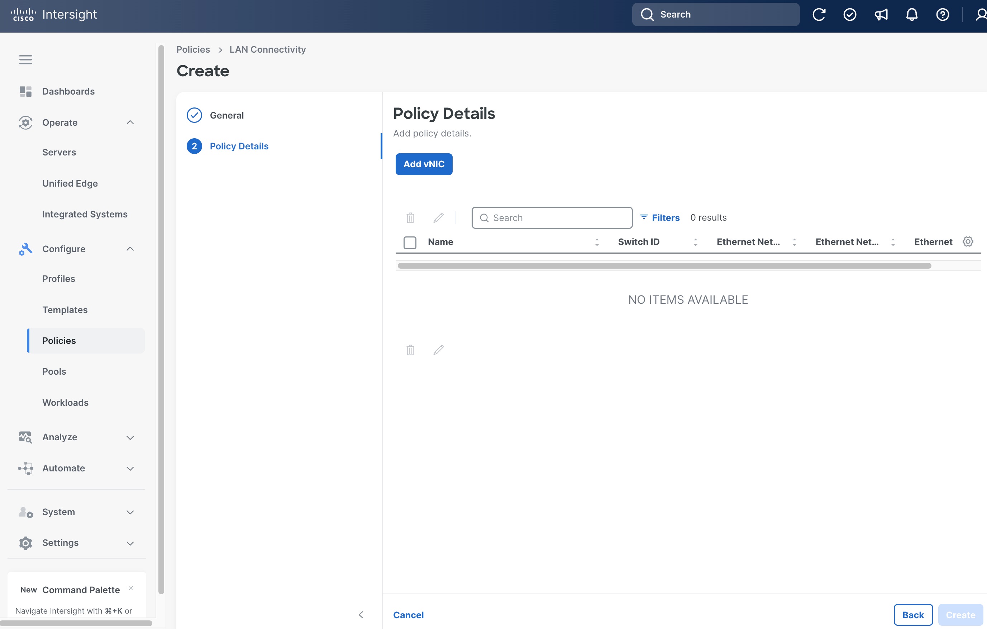Click the Analyze sidebar icon
This screenshot has height=629, width=987.
tap(25, 437)
